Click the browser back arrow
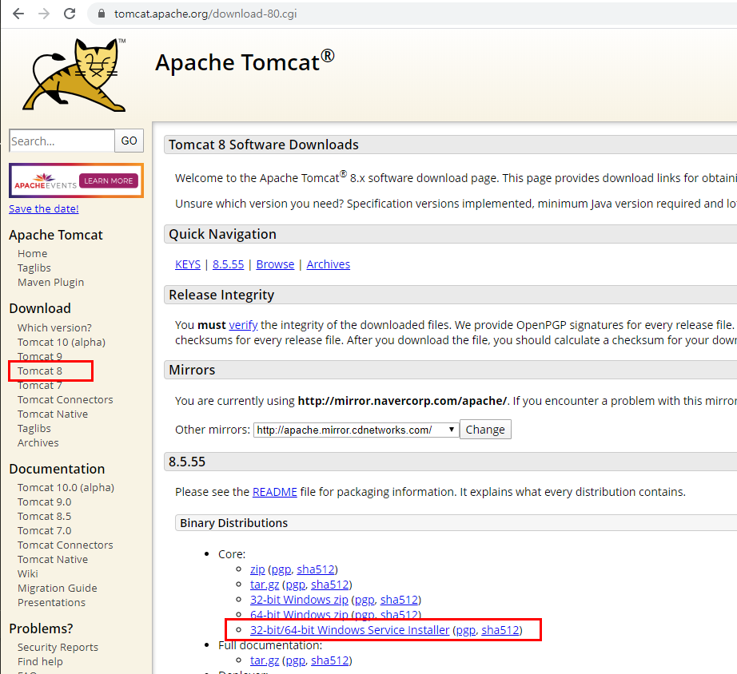This screenshot has height=674, width=737. point(18,14)
